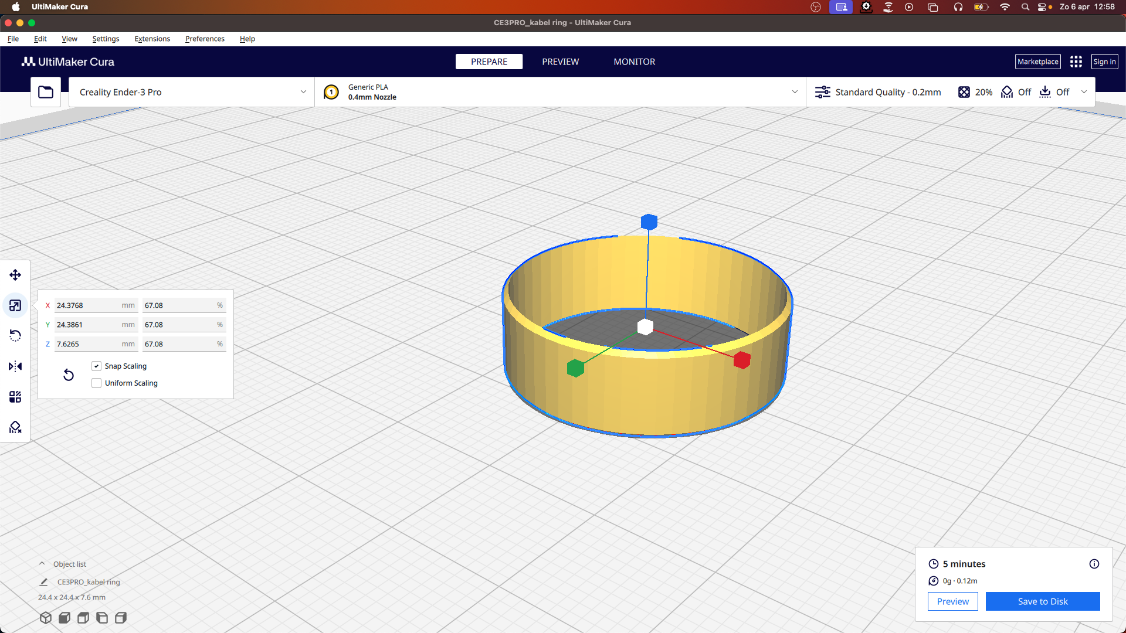Screen dimensions: 1126x633
Task: Switch to 3D perspective view cube icon
Action: [46, 618]
